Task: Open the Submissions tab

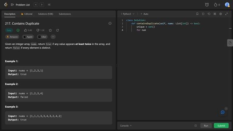Action: tap(65, 14)
